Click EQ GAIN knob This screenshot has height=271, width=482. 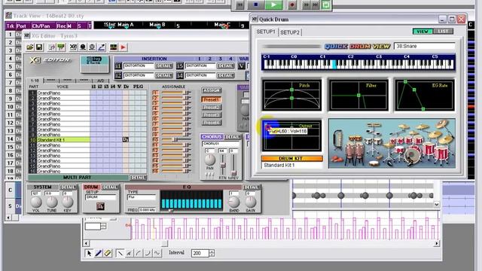(251, 202)
